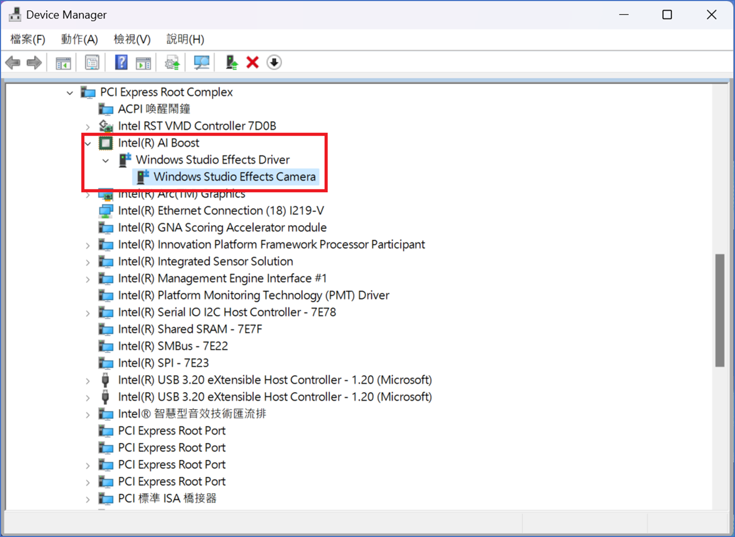Open Help via the question mark icon
This screenshot has height=537, width=735.
[x=121, y=63]
